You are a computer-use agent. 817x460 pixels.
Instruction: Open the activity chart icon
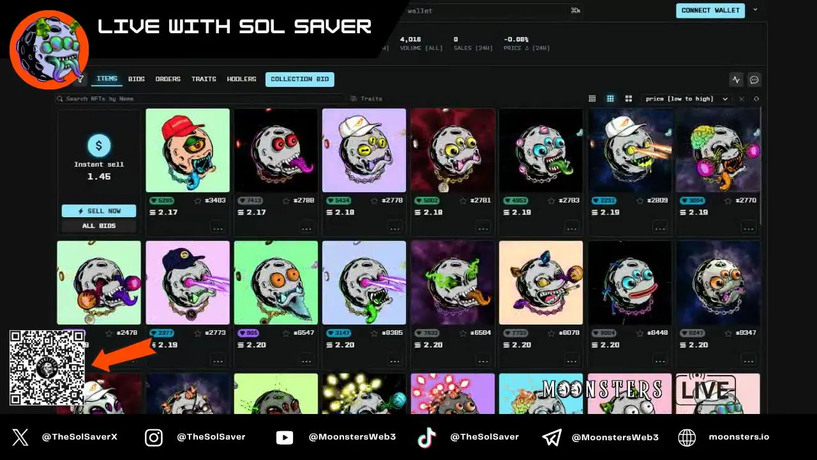coord(736,80)
